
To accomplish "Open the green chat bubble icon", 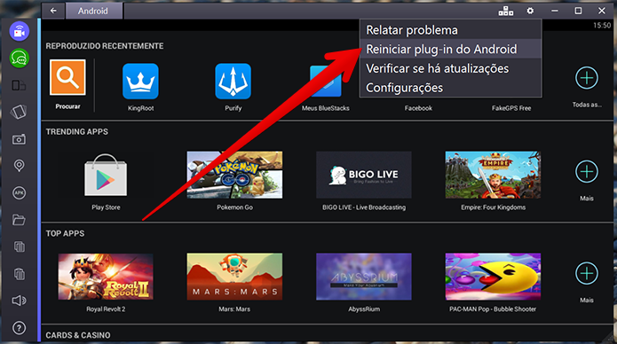I will click(20, 59).
